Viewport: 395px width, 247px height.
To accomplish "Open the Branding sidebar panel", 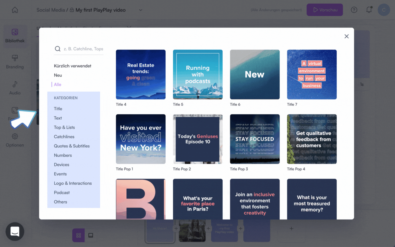I will point(15,62).
